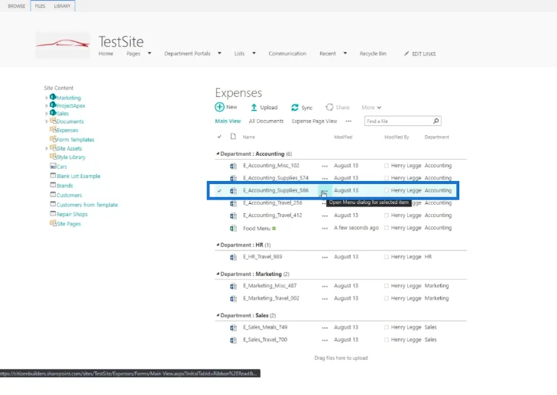Click the document type column header icon
Screen dimensions: 557x395
pyautogui.click(x=233, y=137)
